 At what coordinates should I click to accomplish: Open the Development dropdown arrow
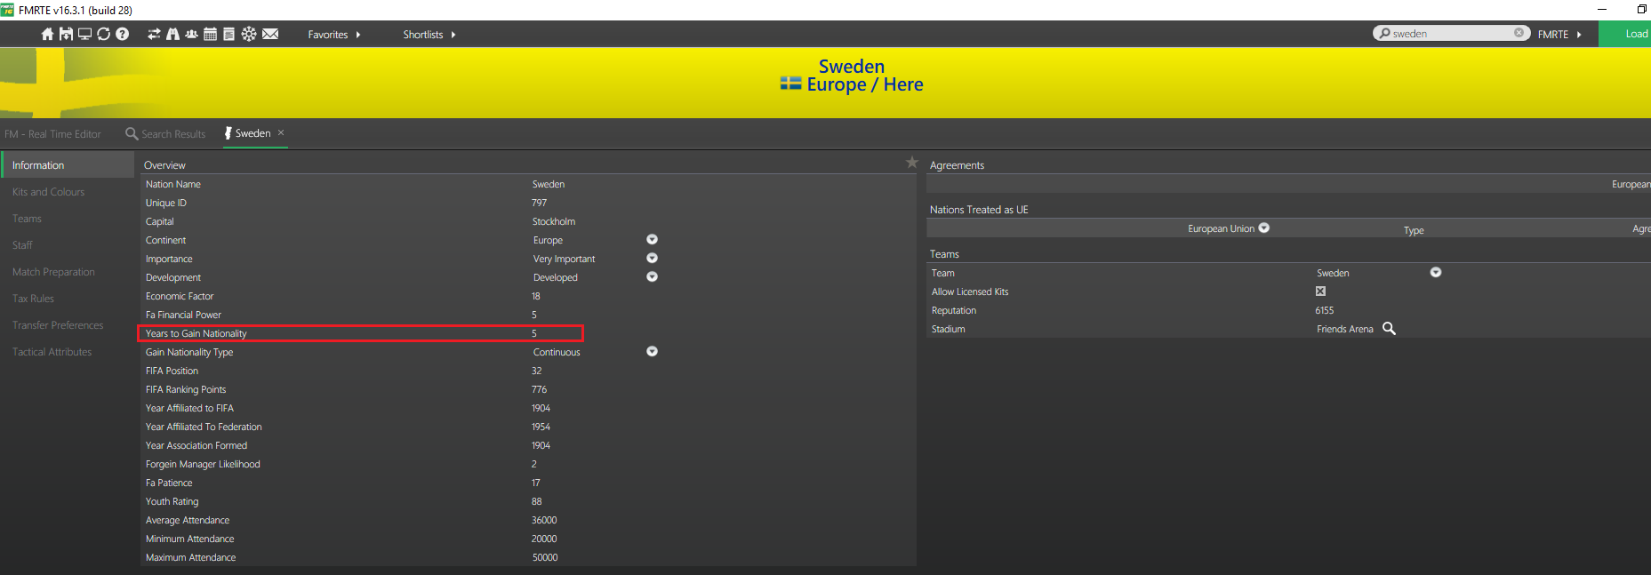652,277
